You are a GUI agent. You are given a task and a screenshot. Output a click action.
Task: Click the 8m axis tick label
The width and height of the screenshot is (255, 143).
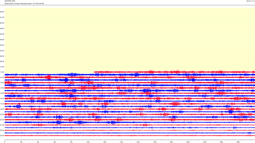point(71,142)
